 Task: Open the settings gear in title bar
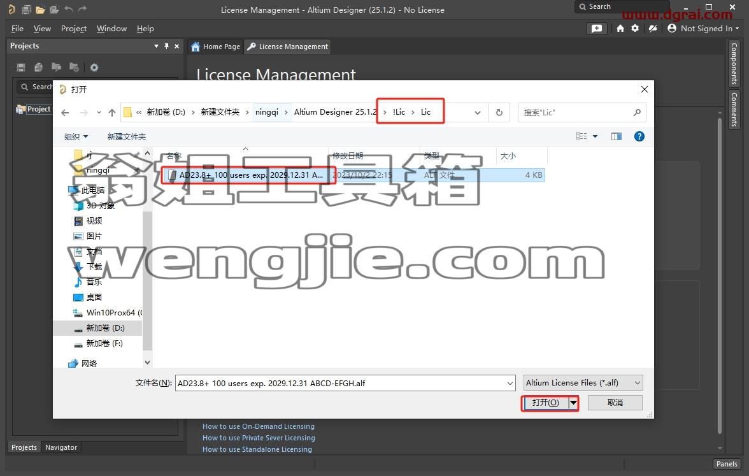635,28
